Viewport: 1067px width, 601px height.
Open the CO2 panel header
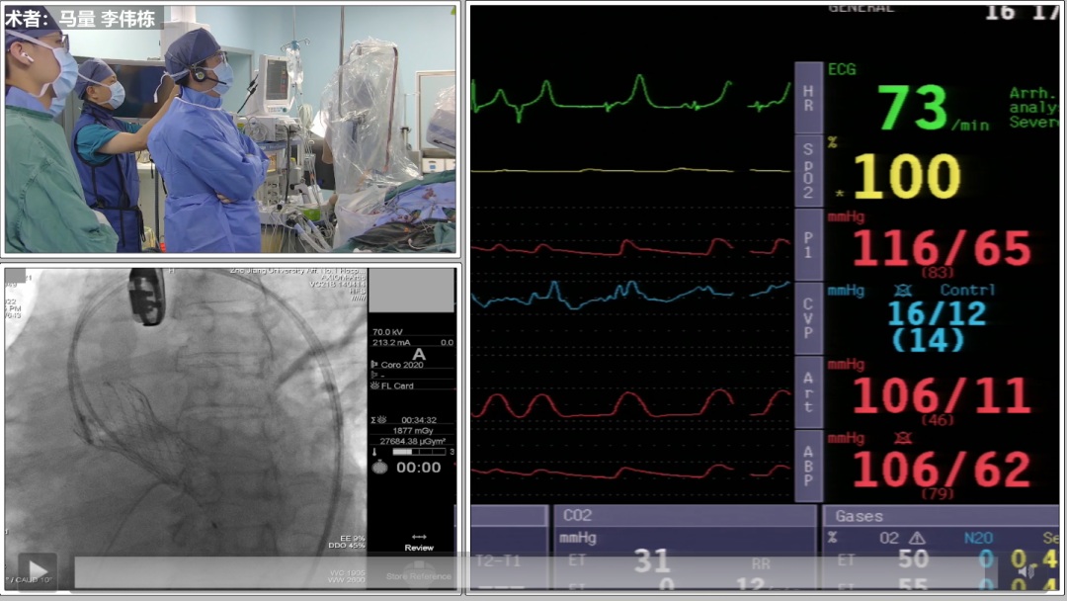[x=686, y=515]
